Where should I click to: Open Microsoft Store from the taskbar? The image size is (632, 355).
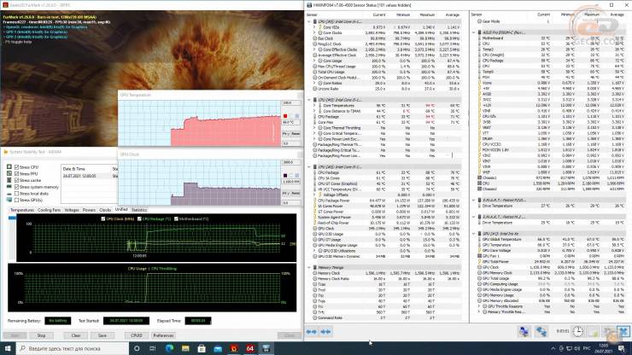point(202,348)
